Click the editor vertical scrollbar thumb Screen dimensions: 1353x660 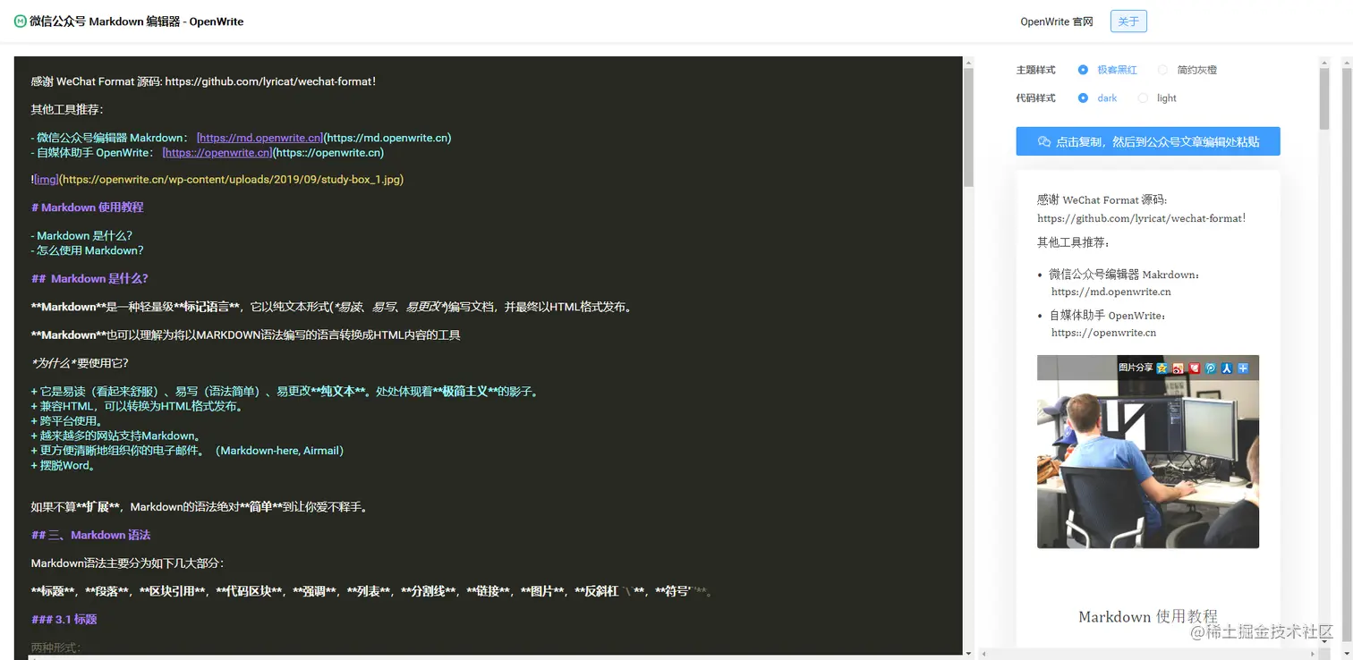pos(968,127)
